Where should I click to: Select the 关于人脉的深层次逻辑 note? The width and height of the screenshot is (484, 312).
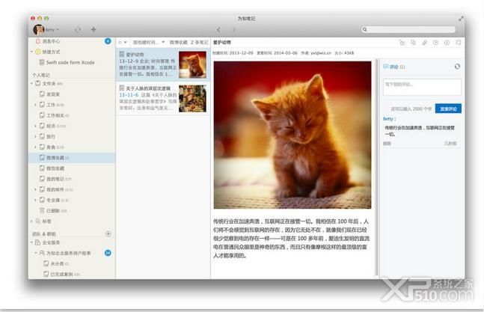coord(163,98)
